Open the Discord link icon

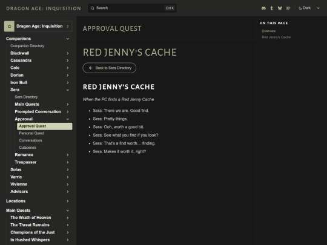click(263, 8)
